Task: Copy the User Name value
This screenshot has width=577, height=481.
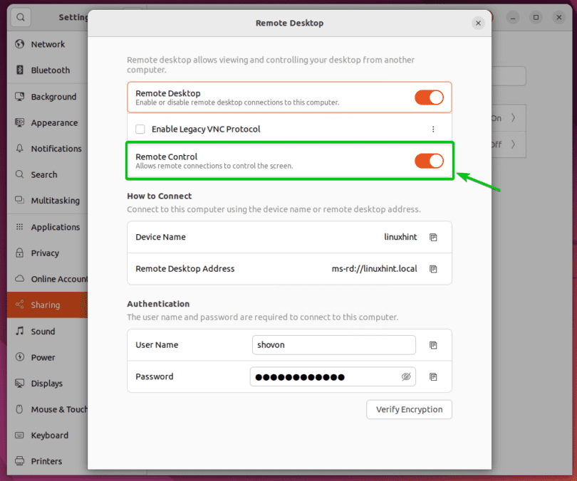Action: (x=433, y=345)
